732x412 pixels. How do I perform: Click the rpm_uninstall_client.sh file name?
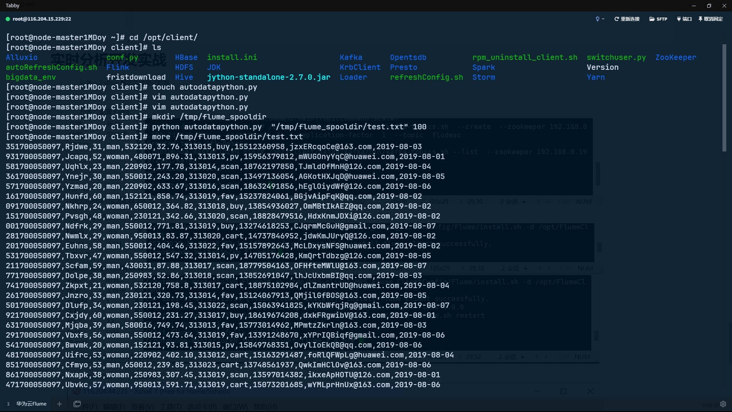coord(525,57)
